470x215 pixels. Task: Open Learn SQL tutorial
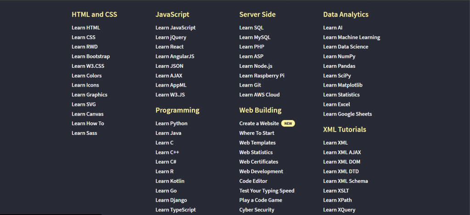(252, 28)
